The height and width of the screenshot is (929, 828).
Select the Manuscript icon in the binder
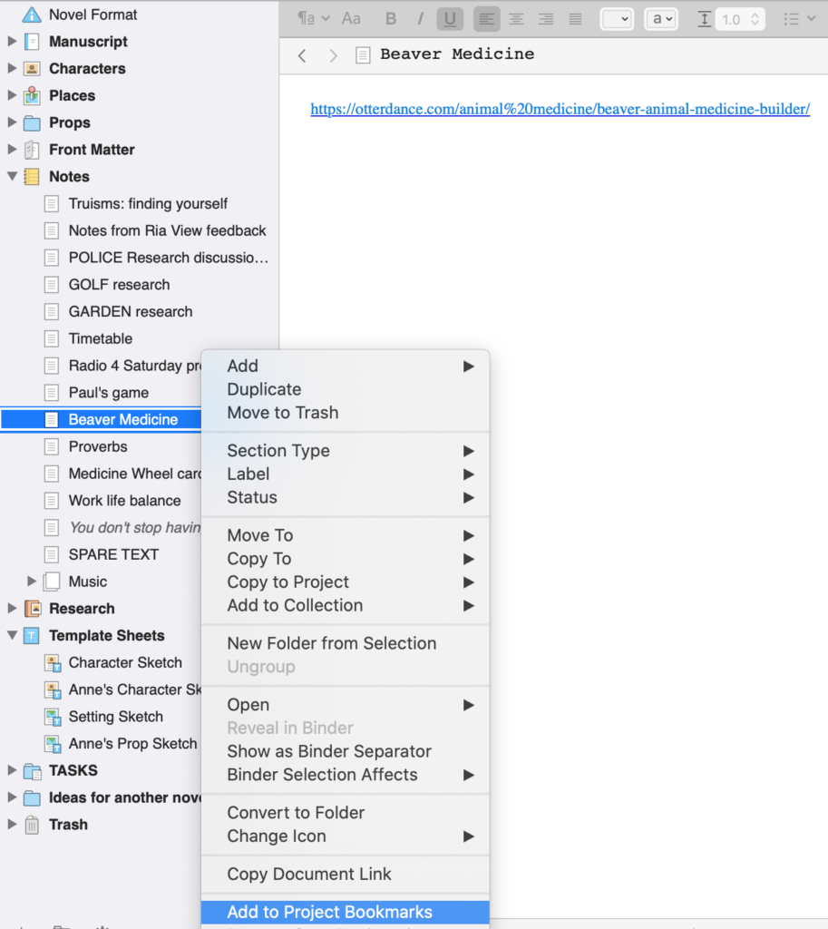(34, 41)
